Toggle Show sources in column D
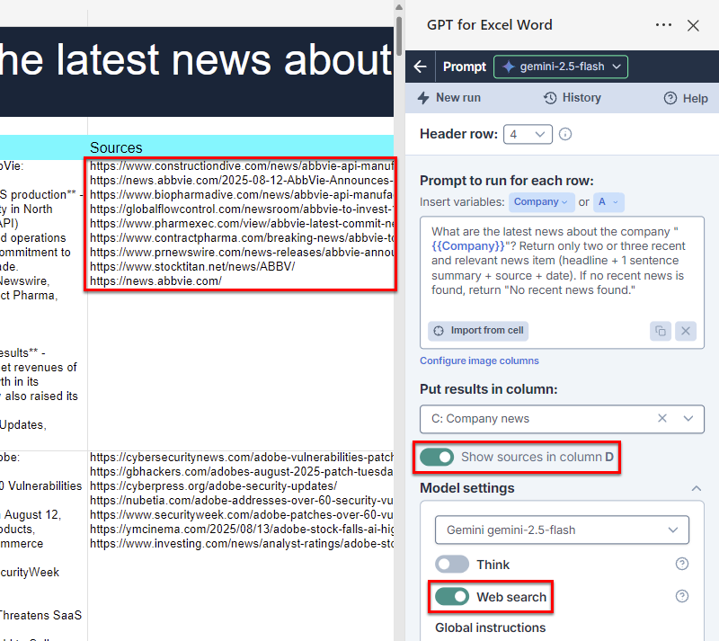 [x=437, y=457]
